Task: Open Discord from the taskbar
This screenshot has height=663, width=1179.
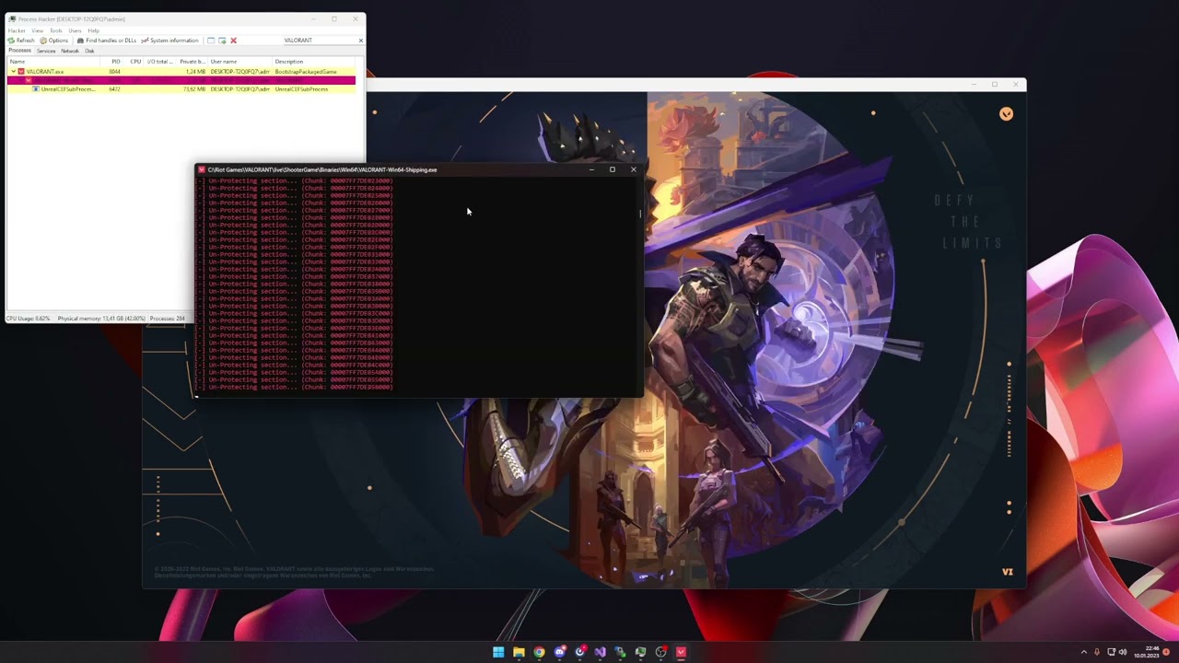Action: (559, 652)
